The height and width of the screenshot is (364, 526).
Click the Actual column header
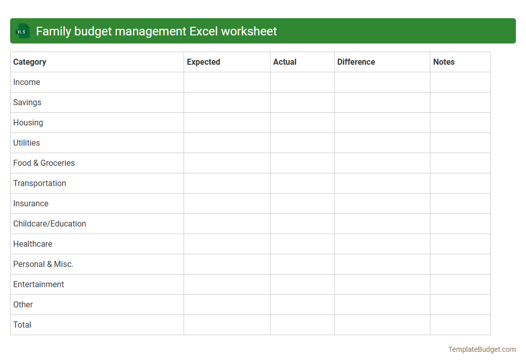click(285, 62)
